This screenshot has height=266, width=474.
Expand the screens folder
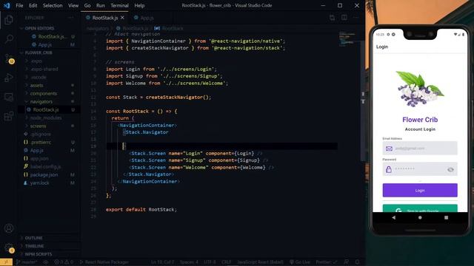coord(38,126)
